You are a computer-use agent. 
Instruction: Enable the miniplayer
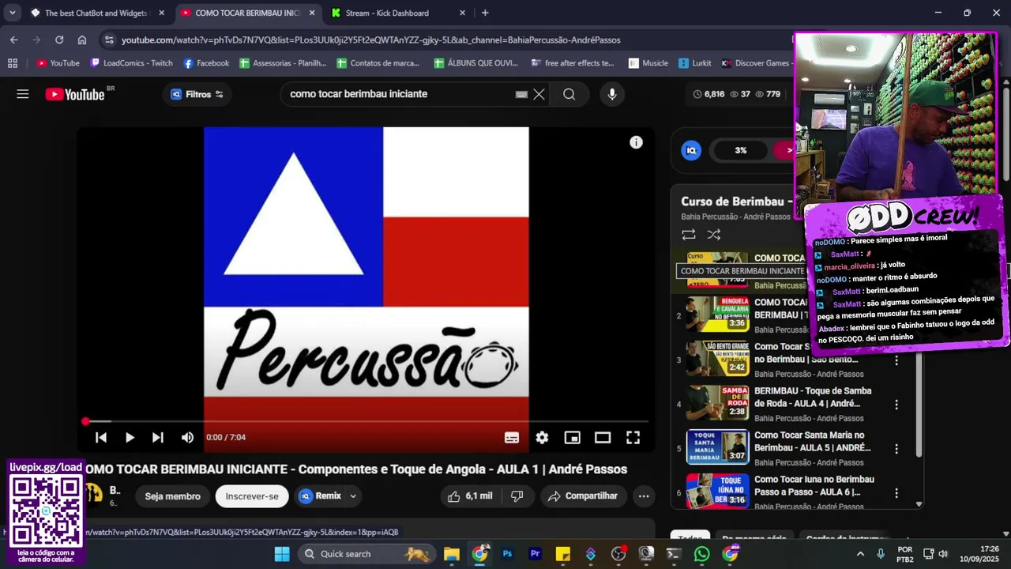click(573, 437)
